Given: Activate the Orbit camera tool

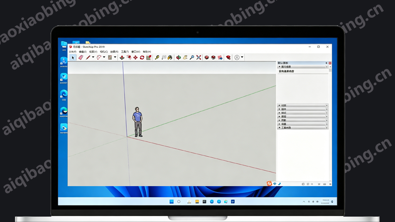Looking at the screenshot, I should (x=178, y=58).
